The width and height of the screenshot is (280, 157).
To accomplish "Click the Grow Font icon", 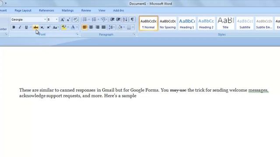I will pos(62,20).
